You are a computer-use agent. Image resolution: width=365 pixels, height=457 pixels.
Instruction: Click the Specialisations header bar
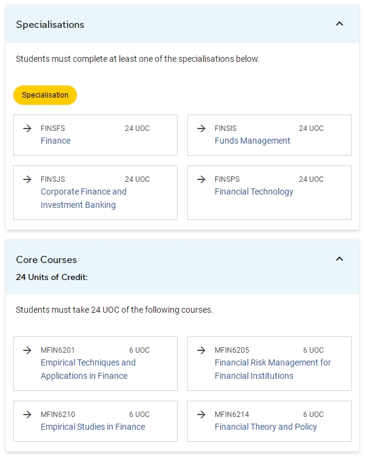[x=182, y=24]
